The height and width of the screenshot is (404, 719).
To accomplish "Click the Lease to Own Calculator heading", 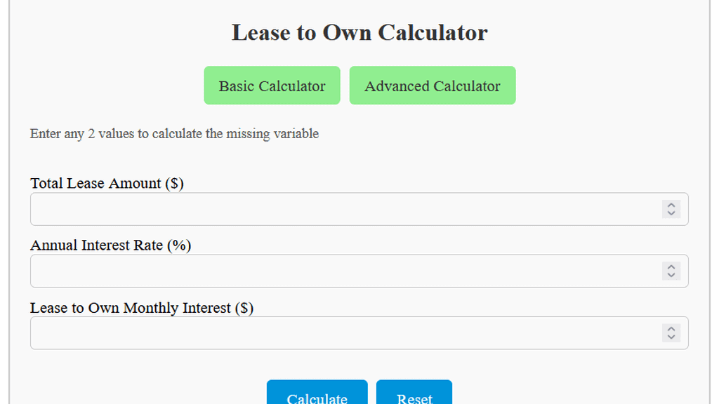I will click(359, 32).
